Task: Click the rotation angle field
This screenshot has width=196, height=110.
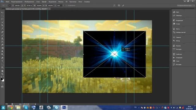Action: (x=60, y=5)
